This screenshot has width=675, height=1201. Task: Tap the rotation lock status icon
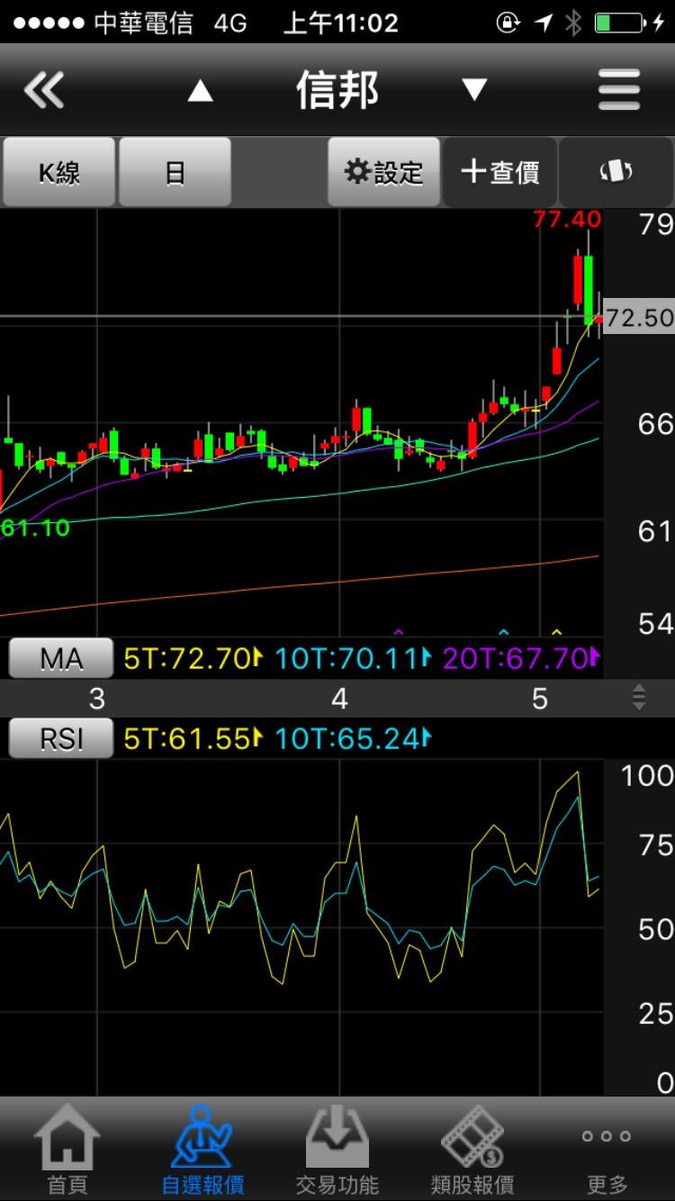click(508, 23)
